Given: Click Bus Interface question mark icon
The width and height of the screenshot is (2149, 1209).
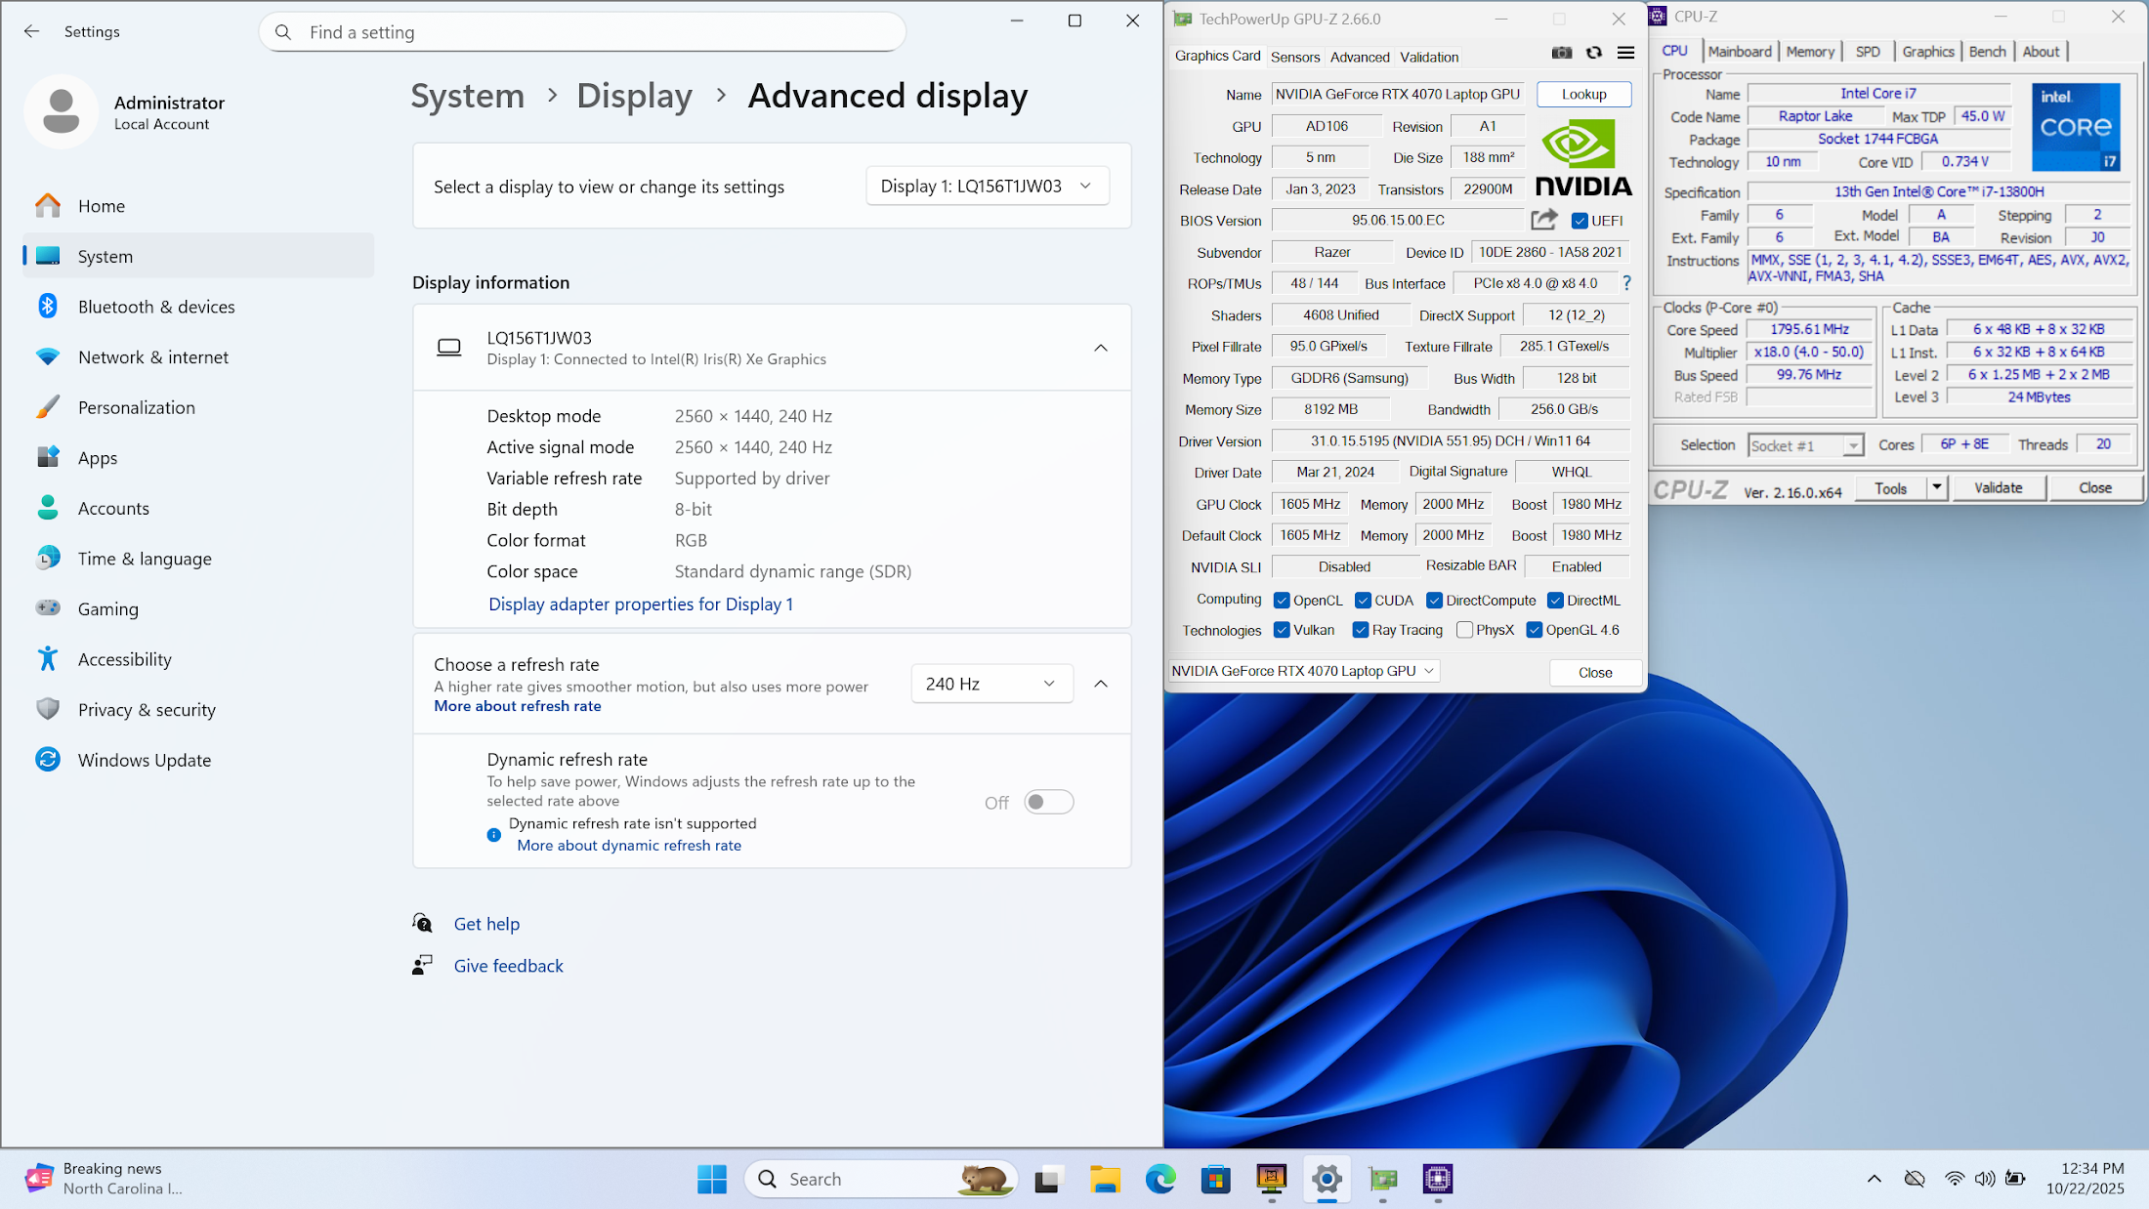Looking at the screenshot, I should 1626,283.
